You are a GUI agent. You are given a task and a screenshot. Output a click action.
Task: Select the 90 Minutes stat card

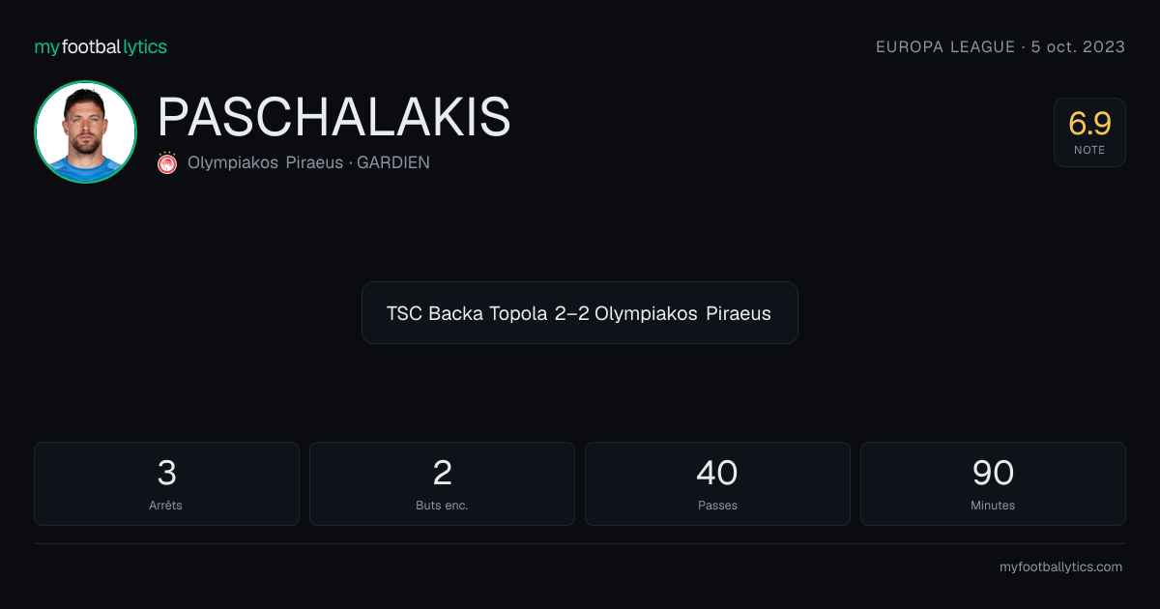coord(993,483)
